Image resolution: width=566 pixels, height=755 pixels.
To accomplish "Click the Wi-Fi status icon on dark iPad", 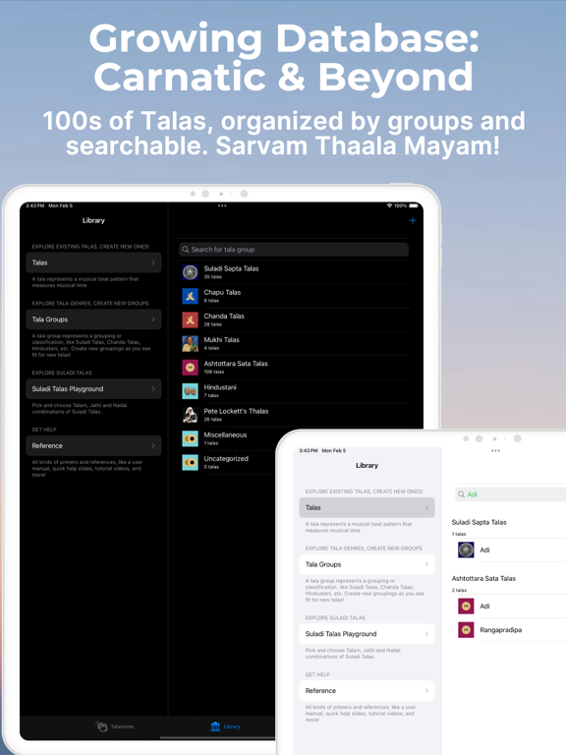I will coord(389,205).
